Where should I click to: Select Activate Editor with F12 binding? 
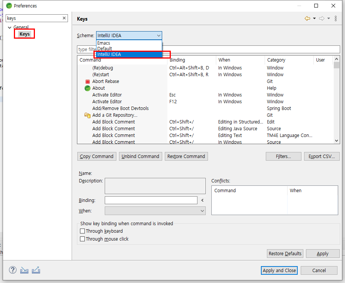pyautogui.click(x=205, y=102)
